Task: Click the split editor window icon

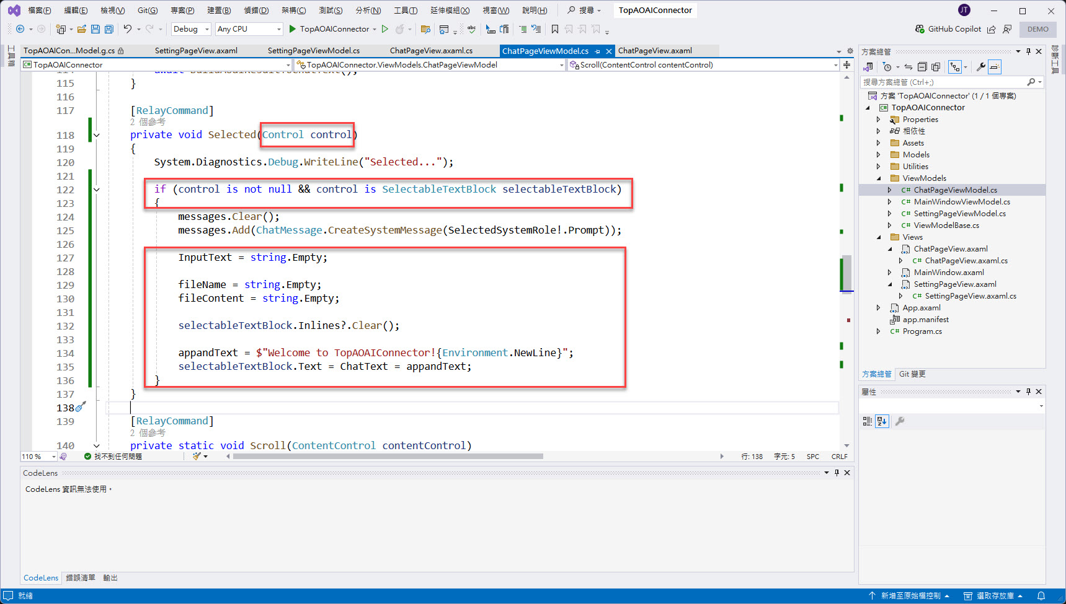Action: coord(846,64)
